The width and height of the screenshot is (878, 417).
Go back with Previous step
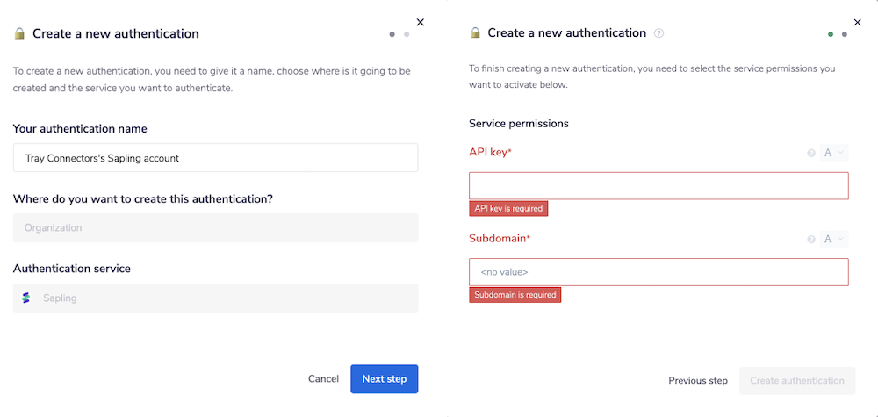coord(698,381)
